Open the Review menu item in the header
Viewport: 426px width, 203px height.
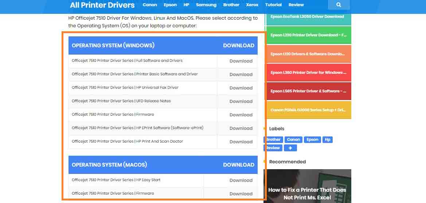pyautogui.click(x=296, y=5)
